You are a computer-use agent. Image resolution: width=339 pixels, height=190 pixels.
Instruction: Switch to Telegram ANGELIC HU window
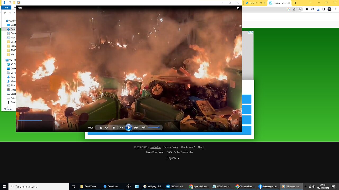[x=175, y=187]
